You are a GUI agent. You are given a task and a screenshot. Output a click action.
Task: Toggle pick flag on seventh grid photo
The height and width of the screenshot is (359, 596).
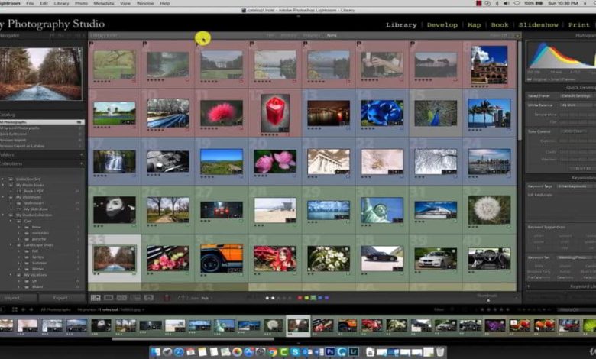(413, 44)
